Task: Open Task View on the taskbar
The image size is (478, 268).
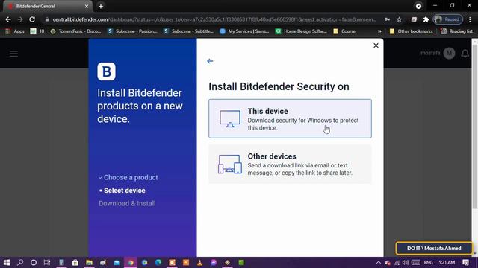Action: [x=47, y=262]
